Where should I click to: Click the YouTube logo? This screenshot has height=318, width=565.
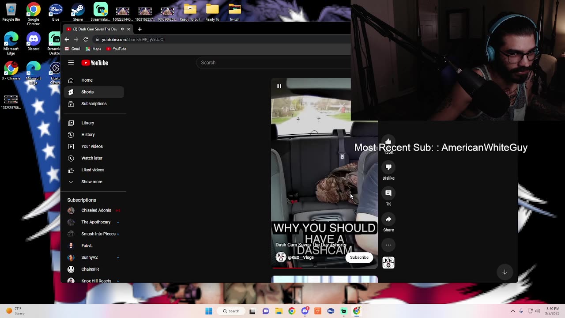[x=95, y=63]
